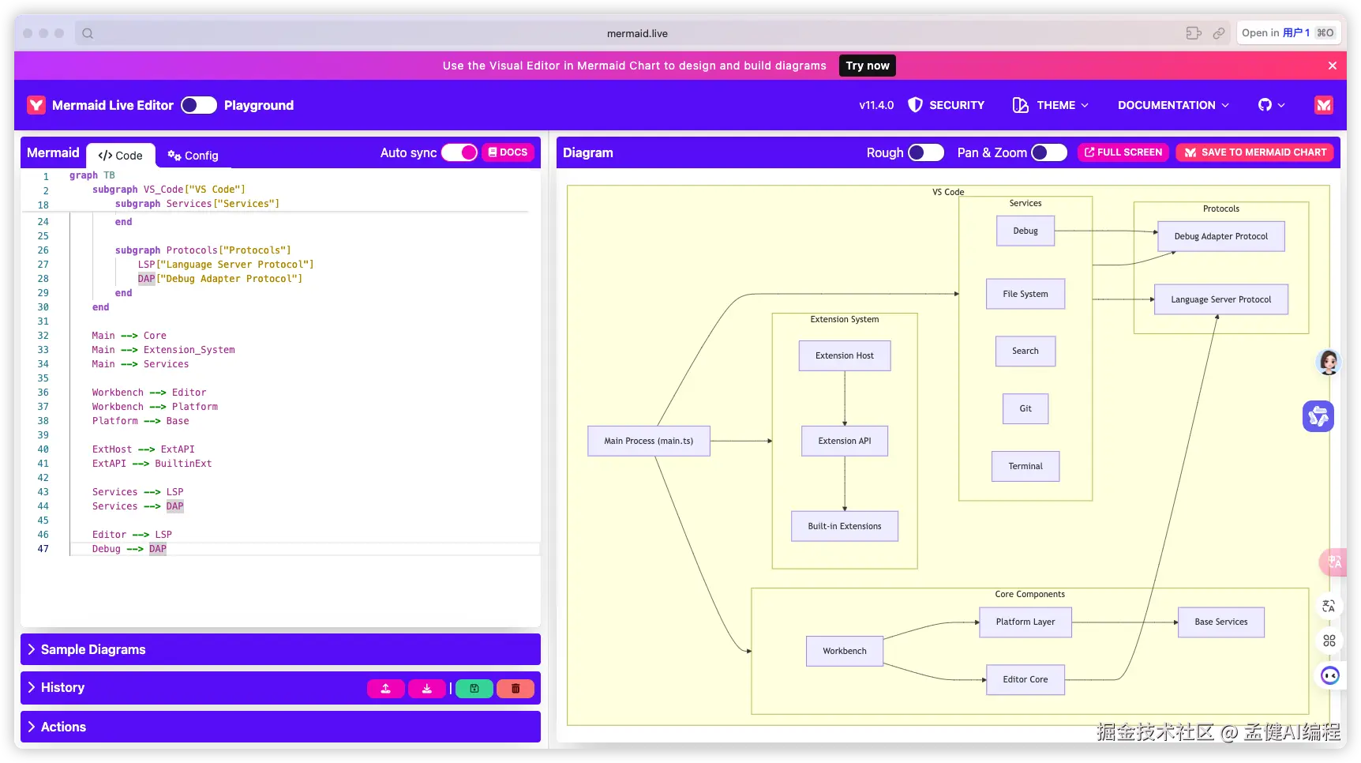Expand the GitHub dropdown chevron
The height and width of the screenshot is (763, 1361).
coord(1281,105)
